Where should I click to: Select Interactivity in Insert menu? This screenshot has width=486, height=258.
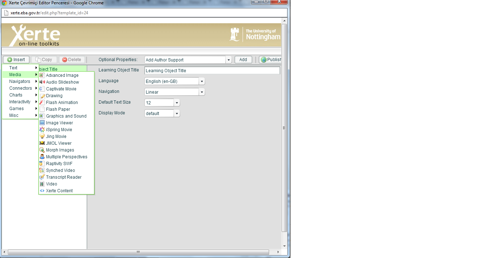(x=20, y=102)
